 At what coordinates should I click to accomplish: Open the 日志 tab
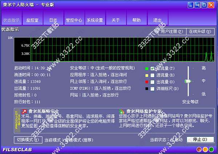click(x=53, y=18)
